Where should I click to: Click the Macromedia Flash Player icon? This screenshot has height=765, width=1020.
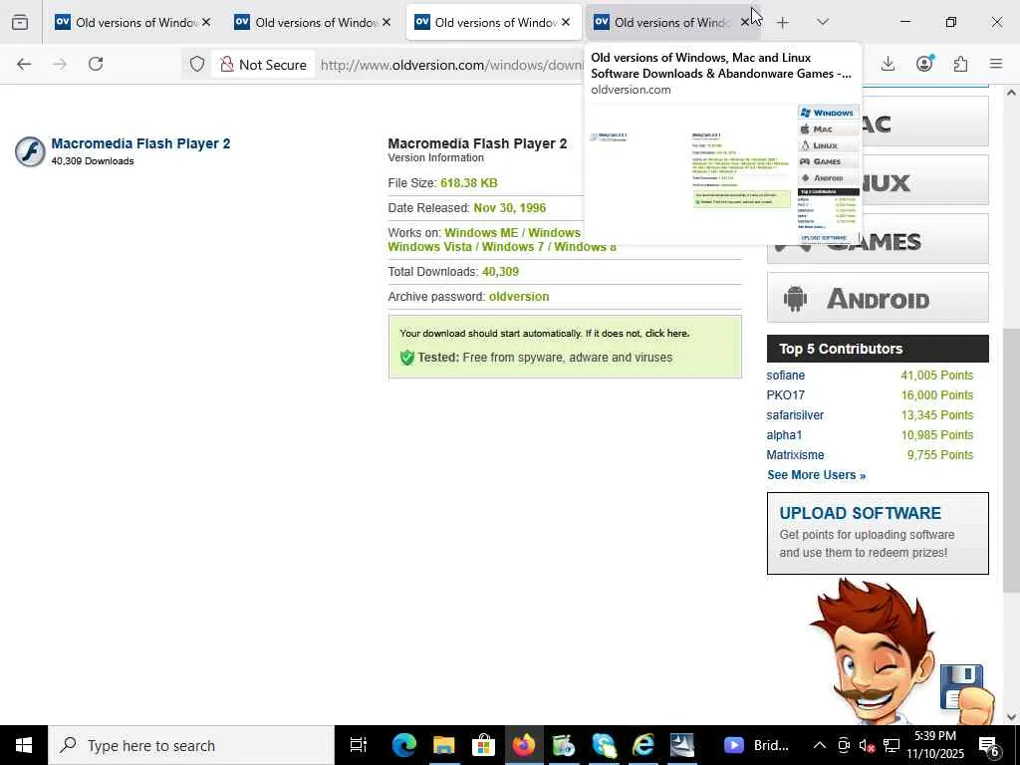click(30, 151)
